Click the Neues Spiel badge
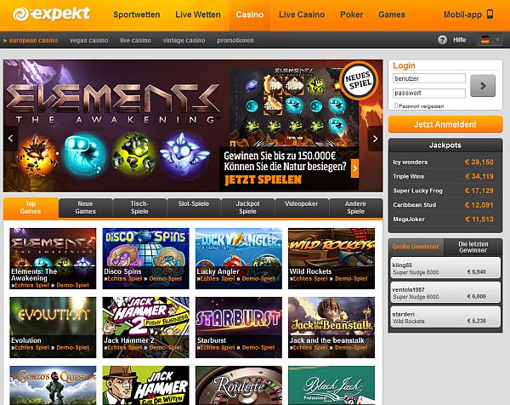This screenshot has height=405, width=510. [359, 81]
